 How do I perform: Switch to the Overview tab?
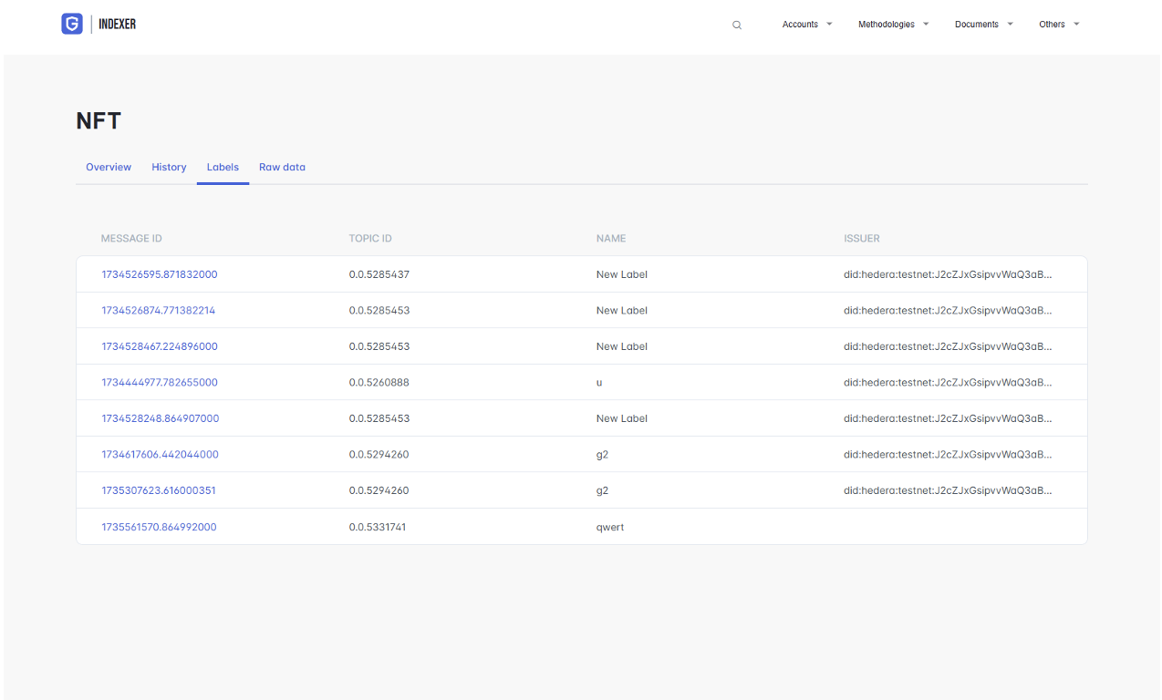coord(109,168)
